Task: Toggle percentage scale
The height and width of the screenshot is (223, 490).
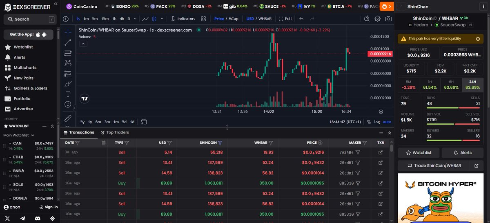Action: [369, 122]
